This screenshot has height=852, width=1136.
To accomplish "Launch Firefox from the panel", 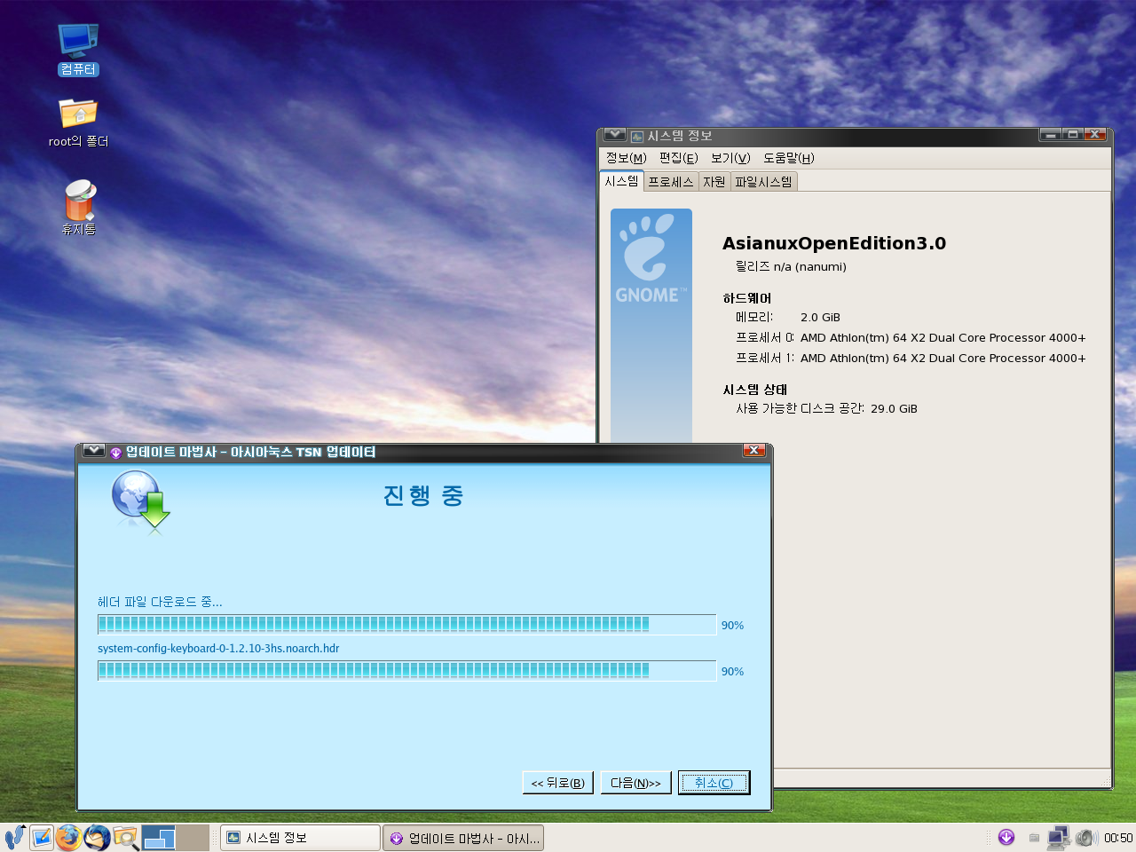I will (x=68, y=837).
